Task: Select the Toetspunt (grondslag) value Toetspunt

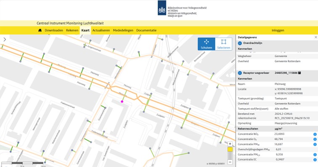Action: coord(281,98)
